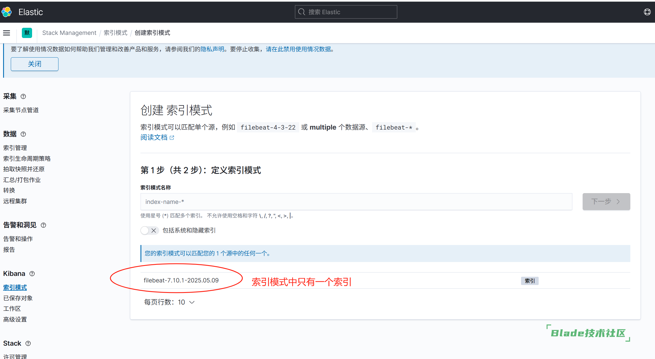The image size is (655, 359).
Task: Click the help icon next to 告警和洞见
Action: pos(43,225)
